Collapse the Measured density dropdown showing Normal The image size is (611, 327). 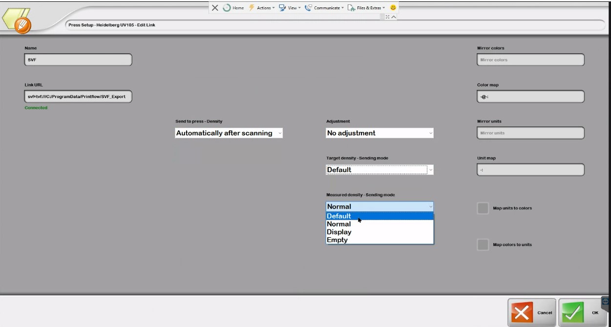(x=379, y=206)
